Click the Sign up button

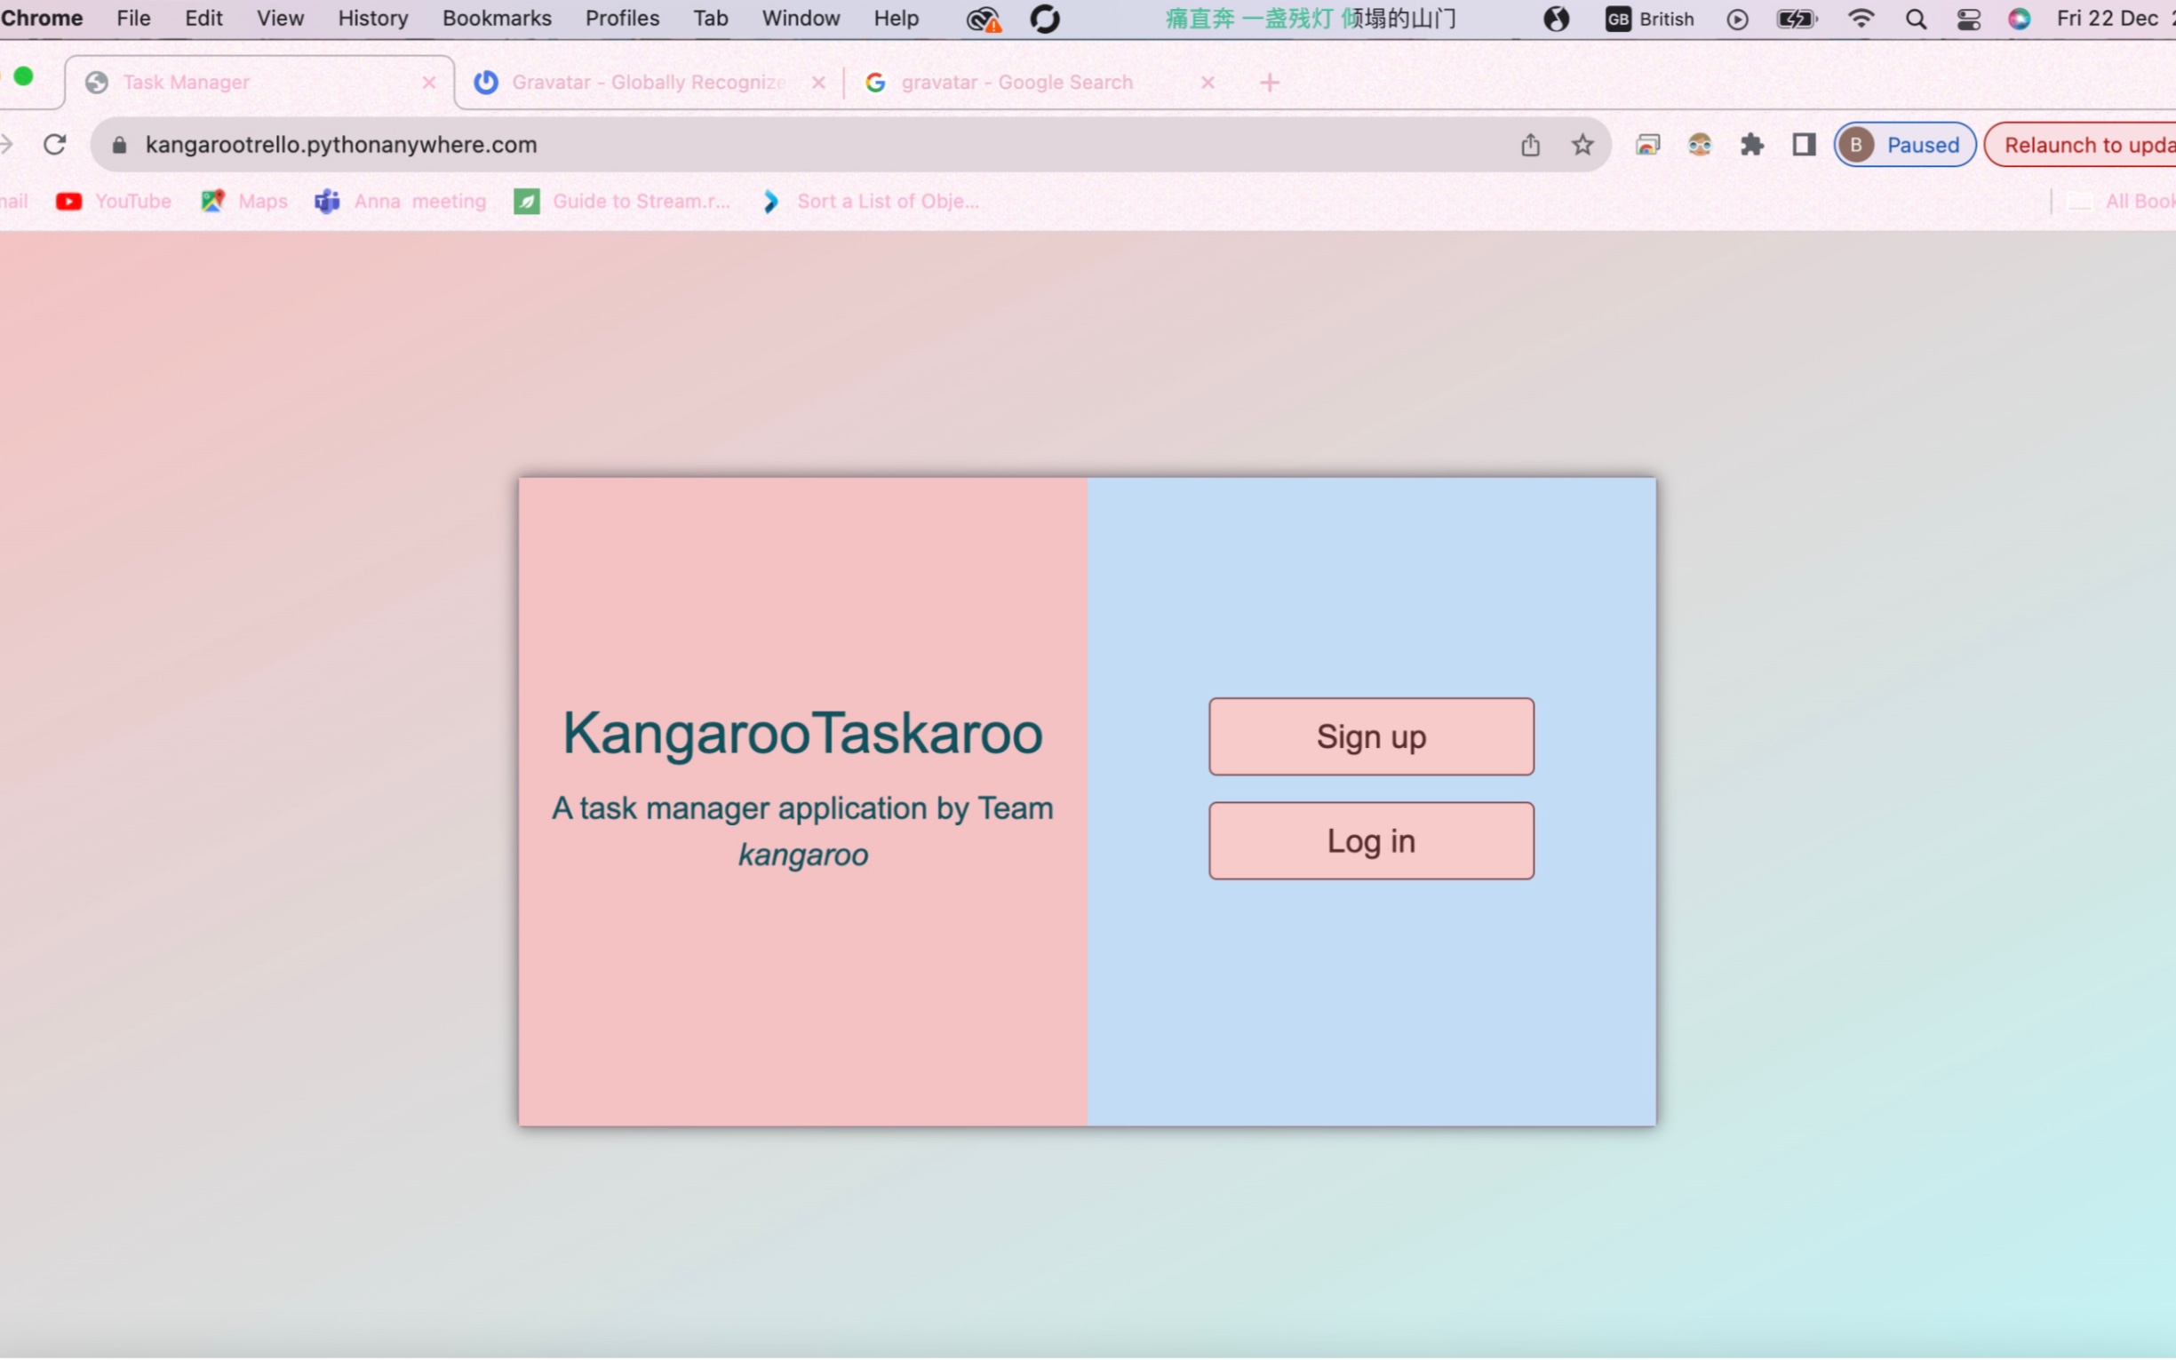1371,736
